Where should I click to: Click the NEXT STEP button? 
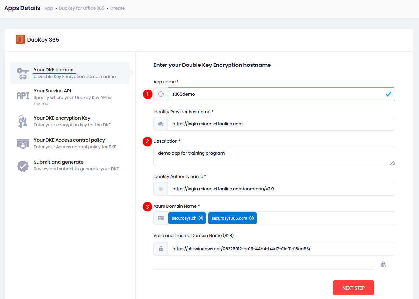tap(353, 288)
